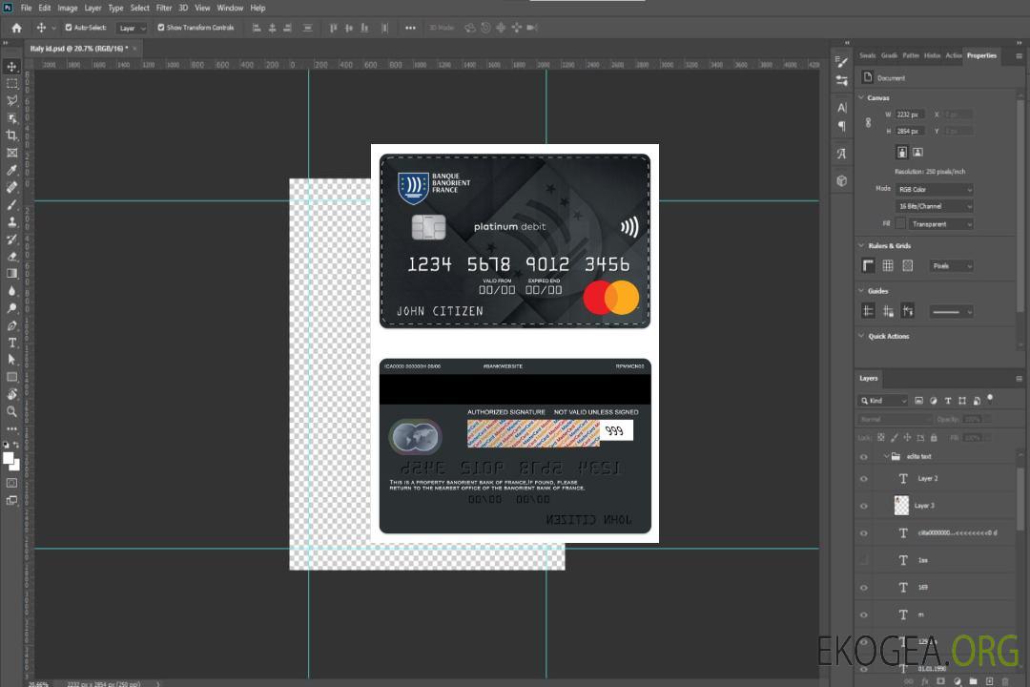The height and width of the screenshot is (687, 1030).
Task: Click the lock all layer icon
Action: (934, 437)
